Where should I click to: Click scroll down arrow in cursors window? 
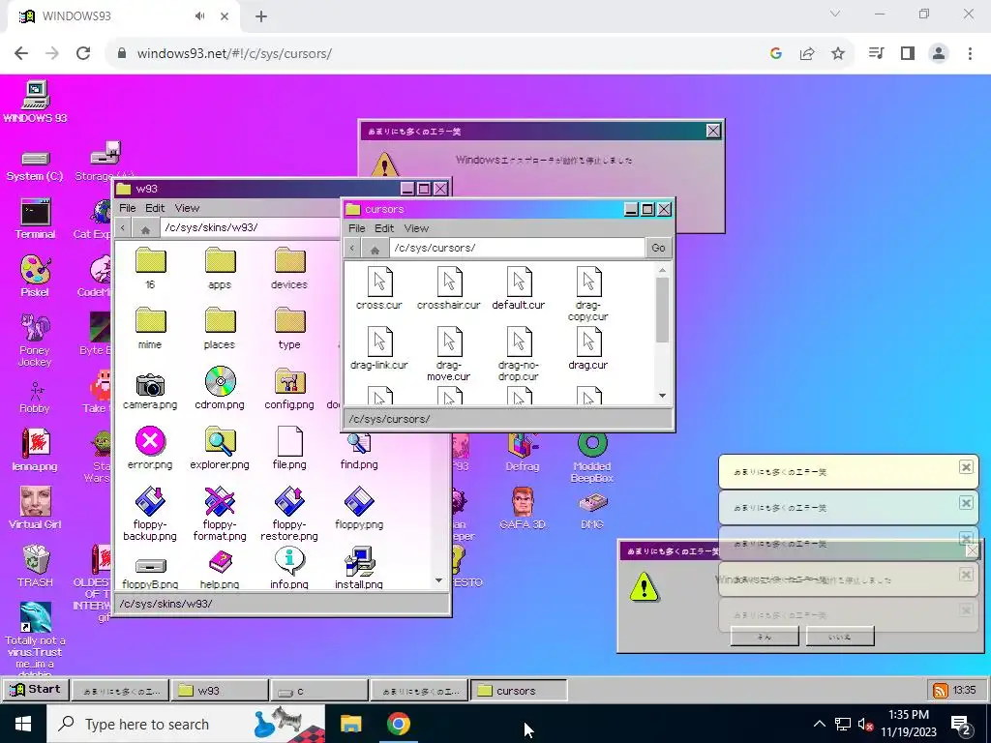coord(662,396)
